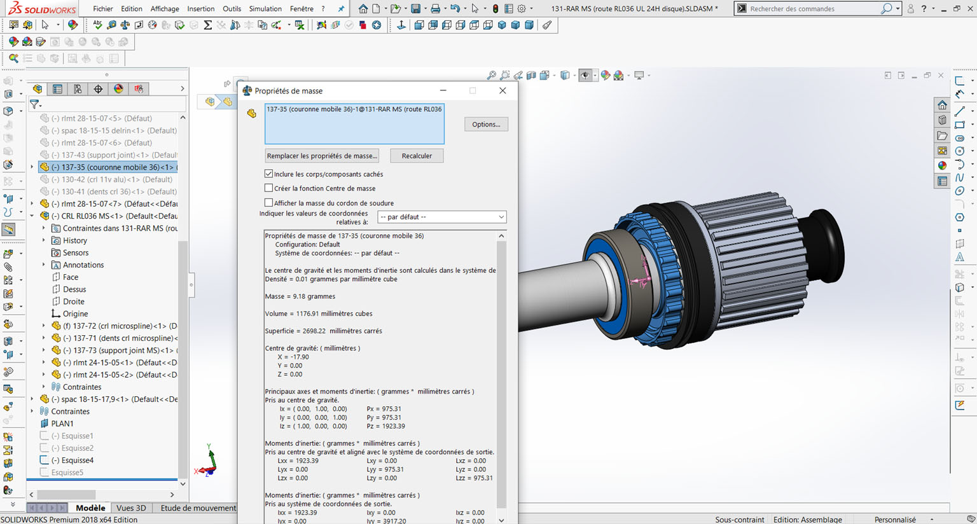
Task: Open SOLIDWORKS Resources home tab in task pane
Action: (942, 105)
